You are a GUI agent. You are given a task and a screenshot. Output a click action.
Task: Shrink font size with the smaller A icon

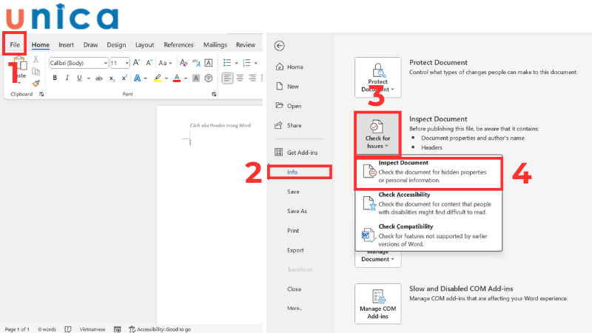[x=149, y=63]
